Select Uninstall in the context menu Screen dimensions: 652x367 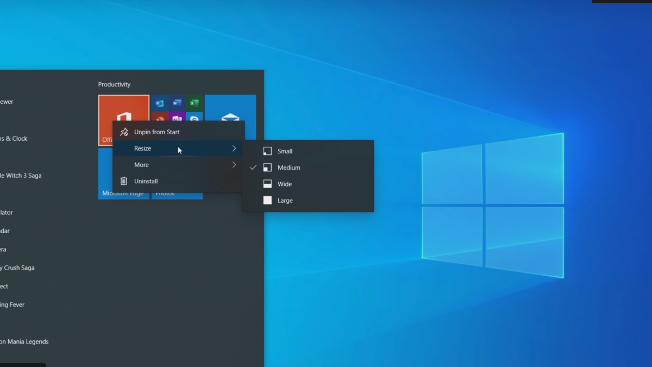(x=179, y=181)
